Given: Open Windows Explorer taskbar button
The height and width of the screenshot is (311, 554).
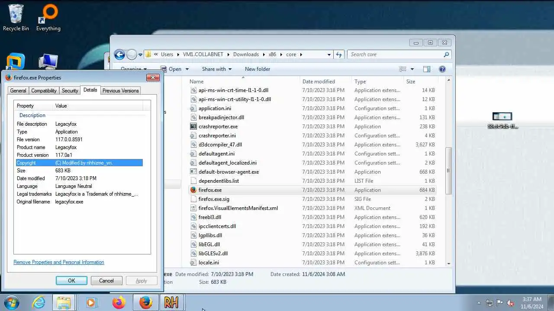Looking at the screenshot, I should 64,302.
